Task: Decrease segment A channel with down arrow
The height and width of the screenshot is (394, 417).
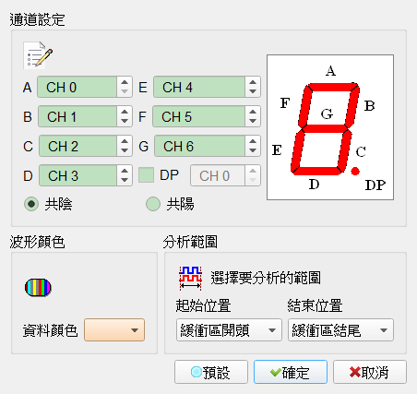Action: (125, 91)
